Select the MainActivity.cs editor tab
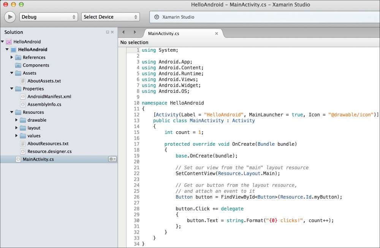This screenshot has height=248, width=380. tap(163, 33)
